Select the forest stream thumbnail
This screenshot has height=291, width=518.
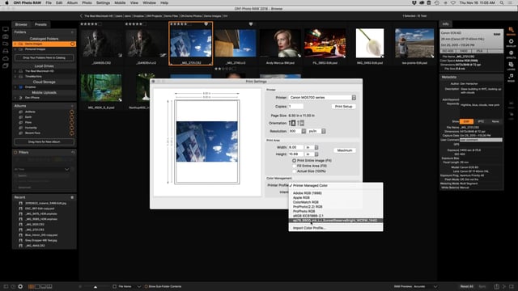coord(101,88)
